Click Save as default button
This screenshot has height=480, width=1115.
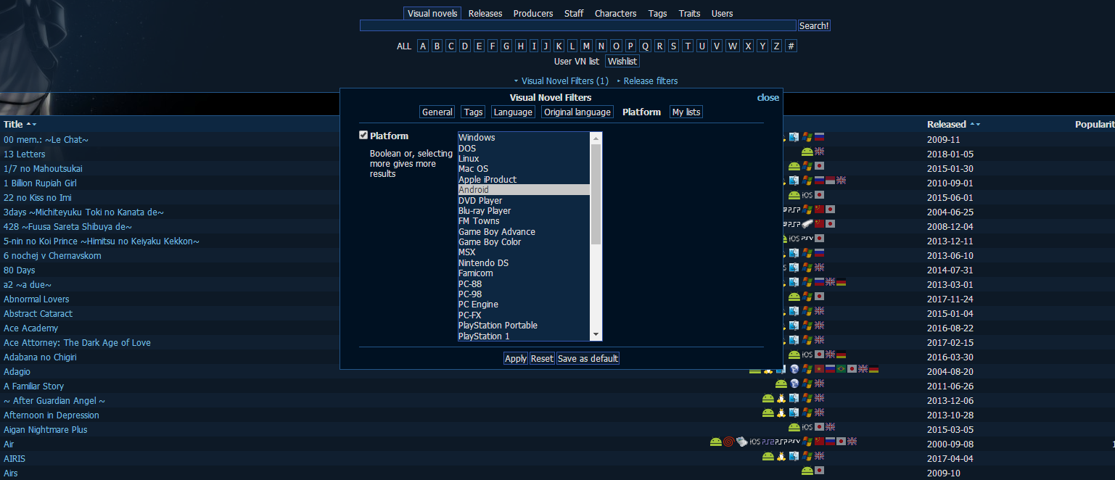pyautogui.click(x=588, y=358)
